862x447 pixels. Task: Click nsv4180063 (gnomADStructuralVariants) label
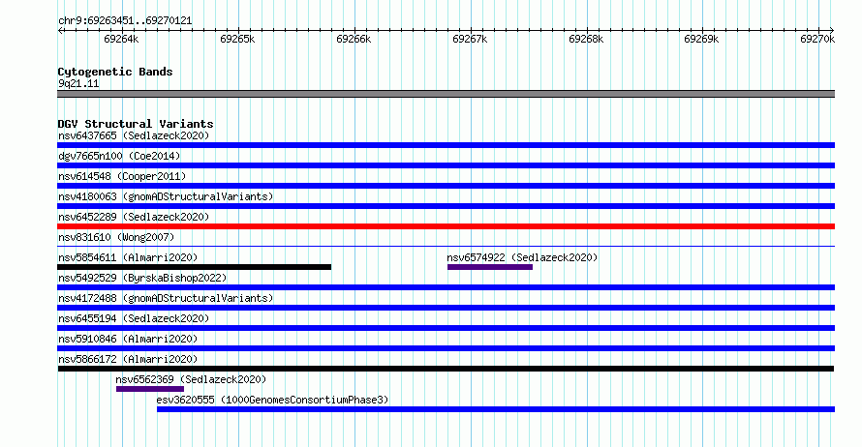pyautogui.click(x=166, y=196)
